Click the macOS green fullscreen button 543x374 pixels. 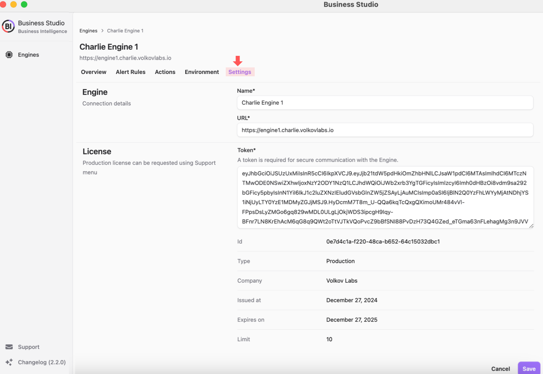pyautogui.click(x=24, y=4)
